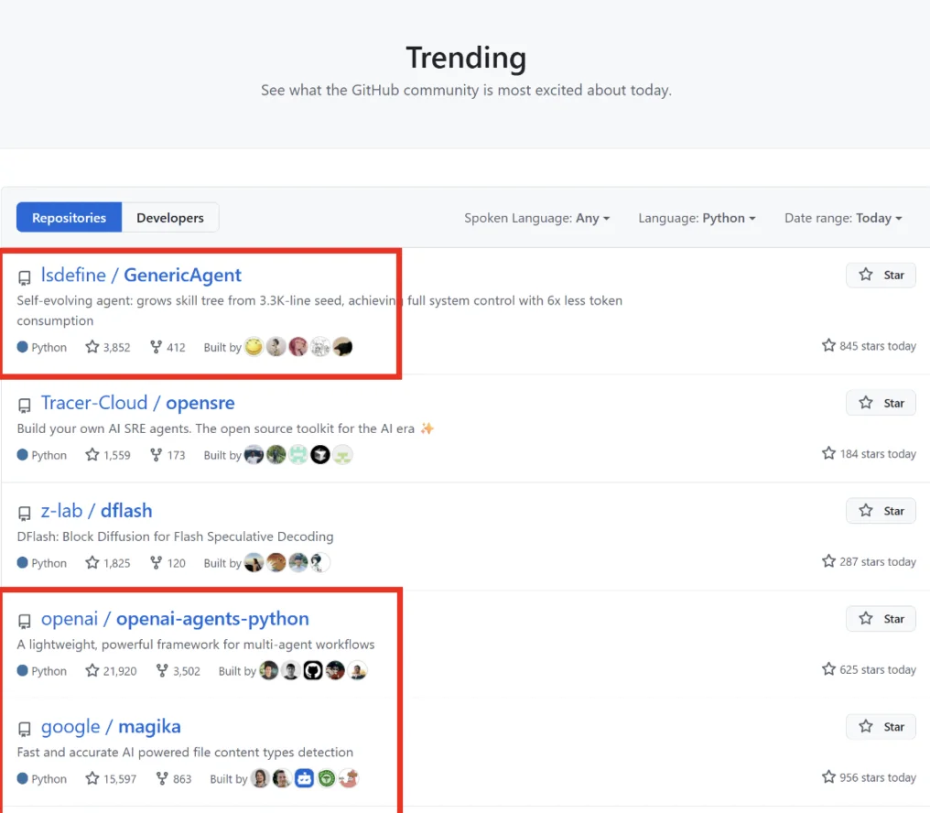
Task: Open the GenericAgent forks count link
Action: point(168,347)
